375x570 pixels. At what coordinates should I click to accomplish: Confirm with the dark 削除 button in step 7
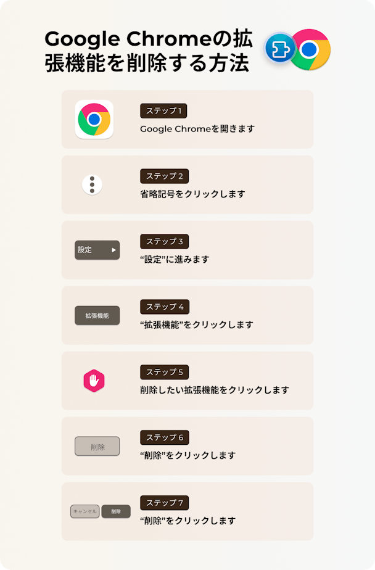point(116,511)
